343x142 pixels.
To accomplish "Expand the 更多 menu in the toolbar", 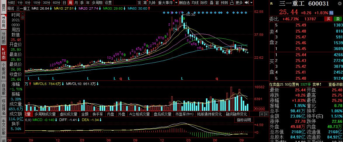I will click(x=239, y=3).
